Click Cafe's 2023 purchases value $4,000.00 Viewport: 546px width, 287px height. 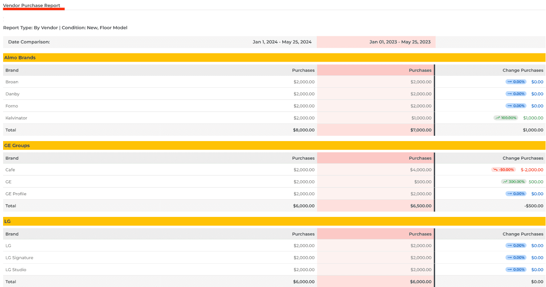[x=421, y=170]
